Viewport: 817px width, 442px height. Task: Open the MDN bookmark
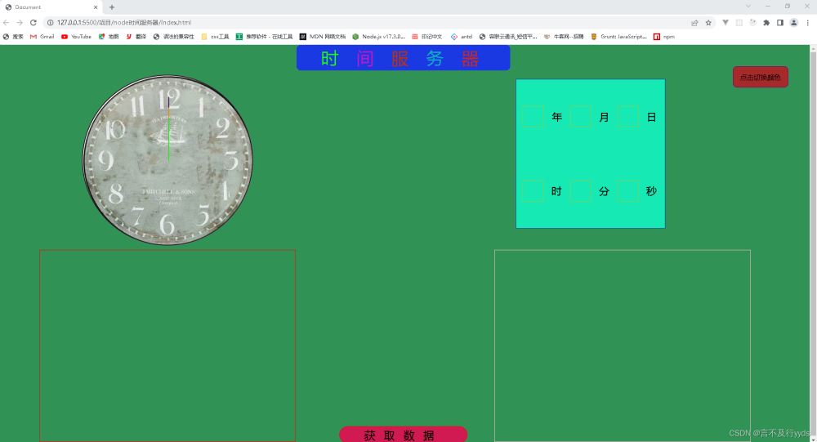point(323,37)
